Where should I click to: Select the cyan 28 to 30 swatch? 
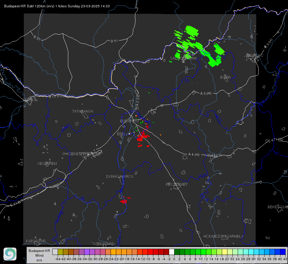(x=251, y=252)
